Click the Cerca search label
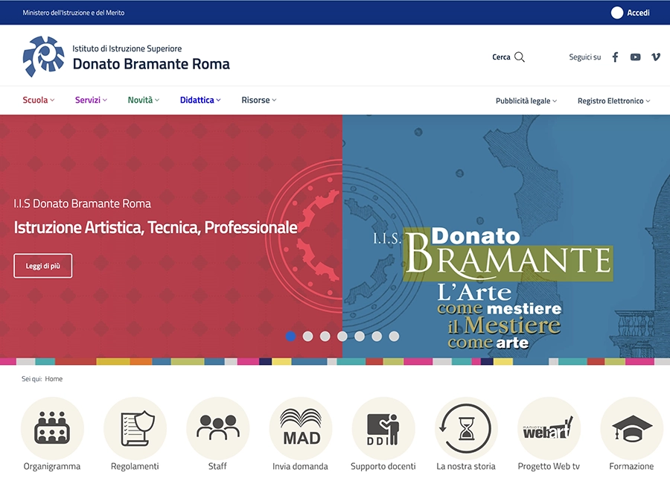This screenshot has width=670, height=493. click(501, 57)
